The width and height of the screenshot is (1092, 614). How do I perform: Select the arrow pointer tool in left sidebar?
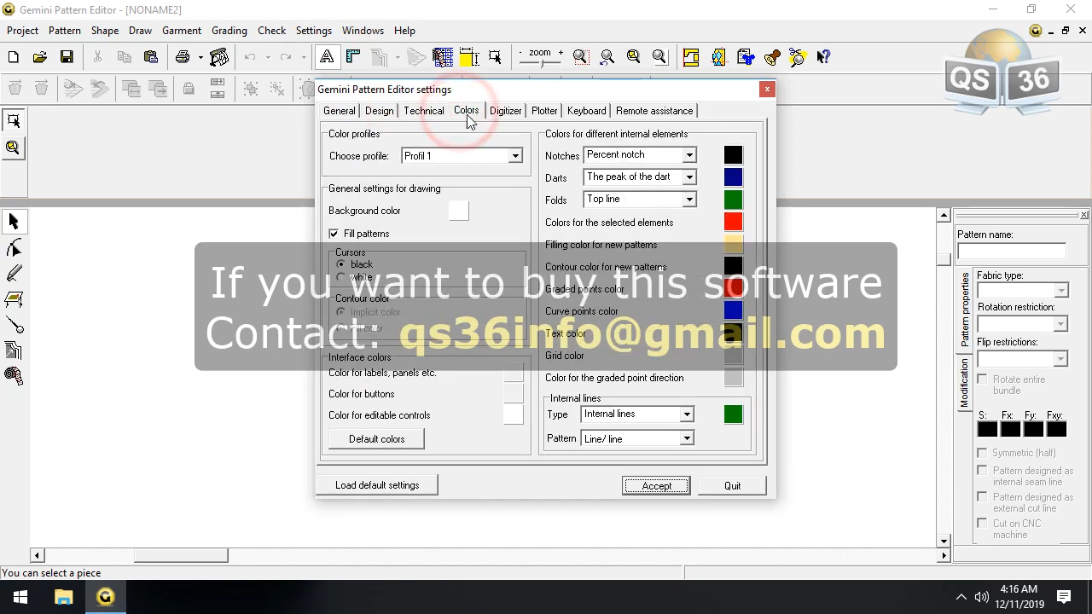coord(14,222)
